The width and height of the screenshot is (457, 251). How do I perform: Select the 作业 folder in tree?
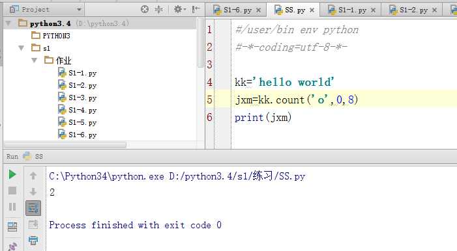point(58,60)
